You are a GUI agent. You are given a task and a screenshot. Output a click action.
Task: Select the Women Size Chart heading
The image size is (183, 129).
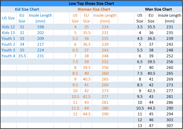click(94, 9)
